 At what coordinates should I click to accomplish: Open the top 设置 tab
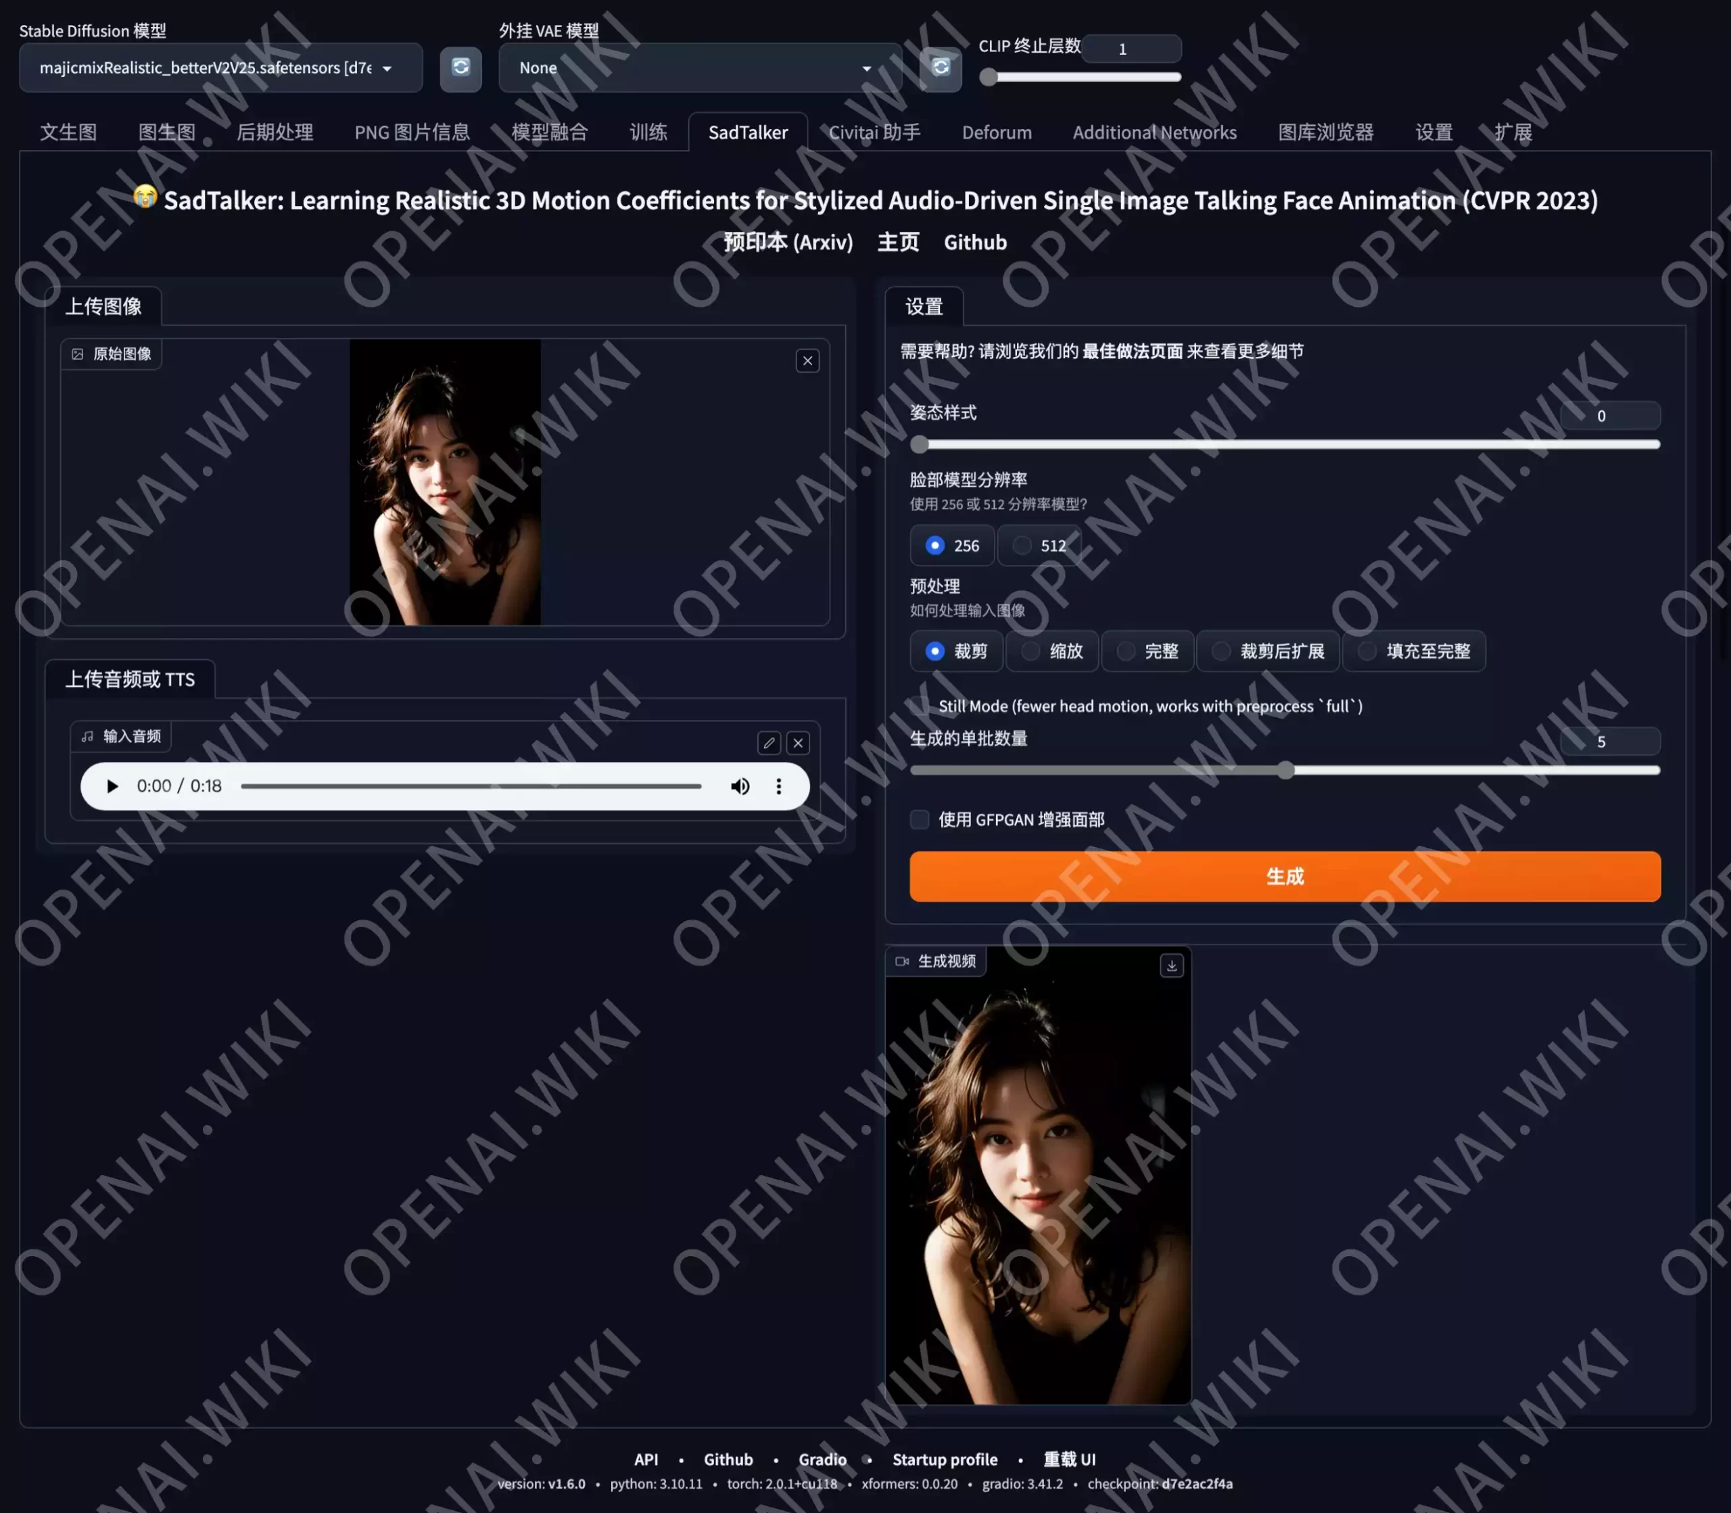(1433, 133)
